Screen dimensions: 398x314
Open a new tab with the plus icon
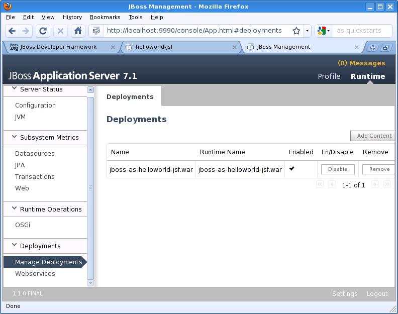pyautogui.click(x=372, y=47)
